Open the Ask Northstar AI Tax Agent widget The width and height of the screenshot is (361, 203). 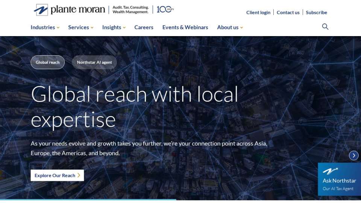[x=339, y=179]
